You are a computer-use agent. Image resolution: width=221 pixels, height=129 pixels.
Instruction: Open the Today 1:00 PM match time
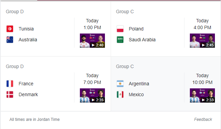pos(92,24)
